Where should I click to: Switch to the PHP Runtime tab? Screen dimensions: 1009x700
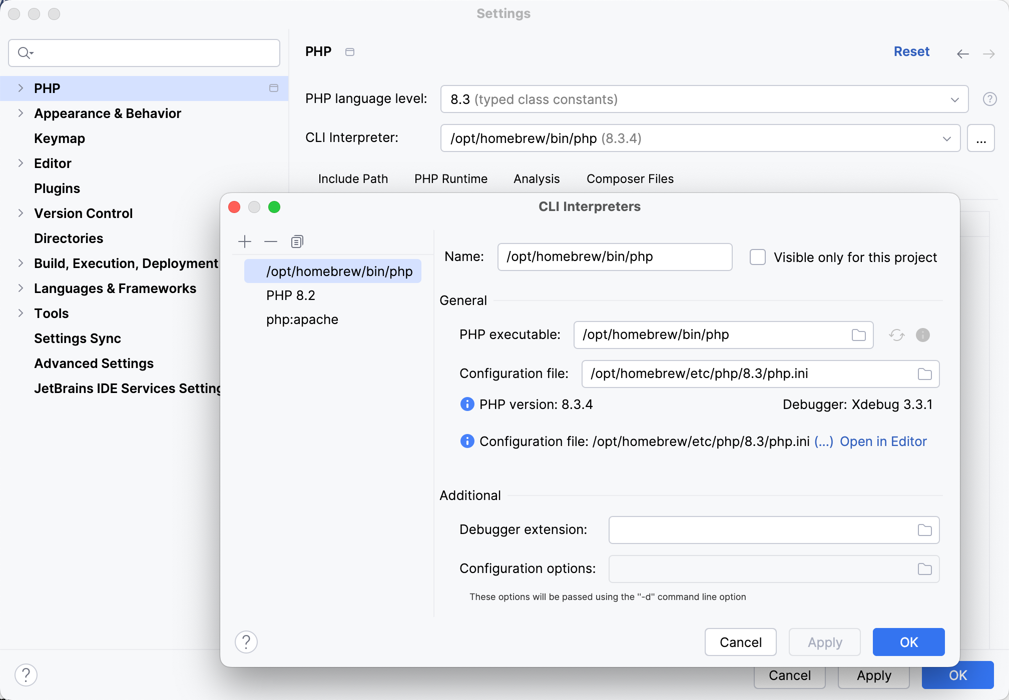click(450, 178)
